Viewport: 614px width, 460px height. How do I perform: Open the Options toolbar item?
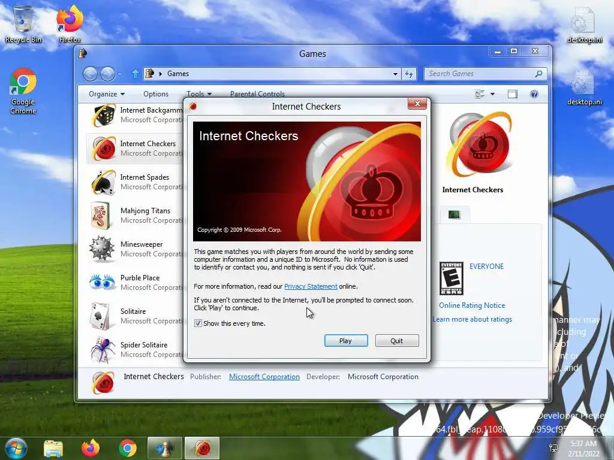tap(156, 94)
